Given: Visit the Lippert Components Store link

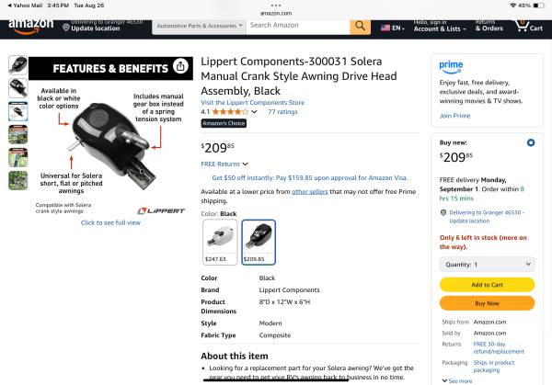Looking at the screenshot, I should coord(252,102).
